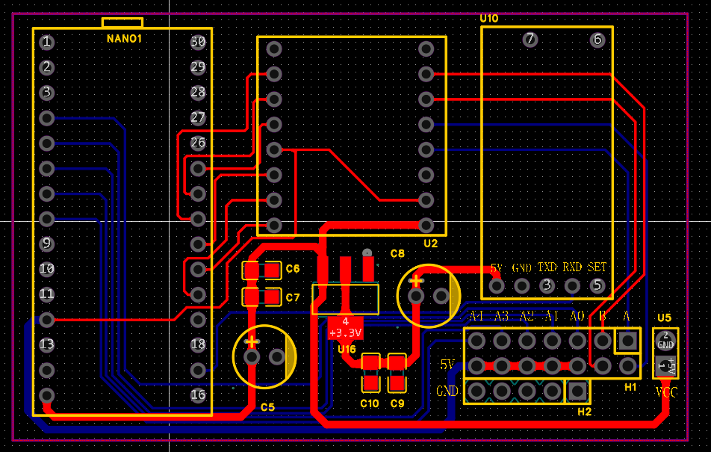Select the U16 designator label
The image size is (711, 452).
pyautogui.click(x=347, y=349)
